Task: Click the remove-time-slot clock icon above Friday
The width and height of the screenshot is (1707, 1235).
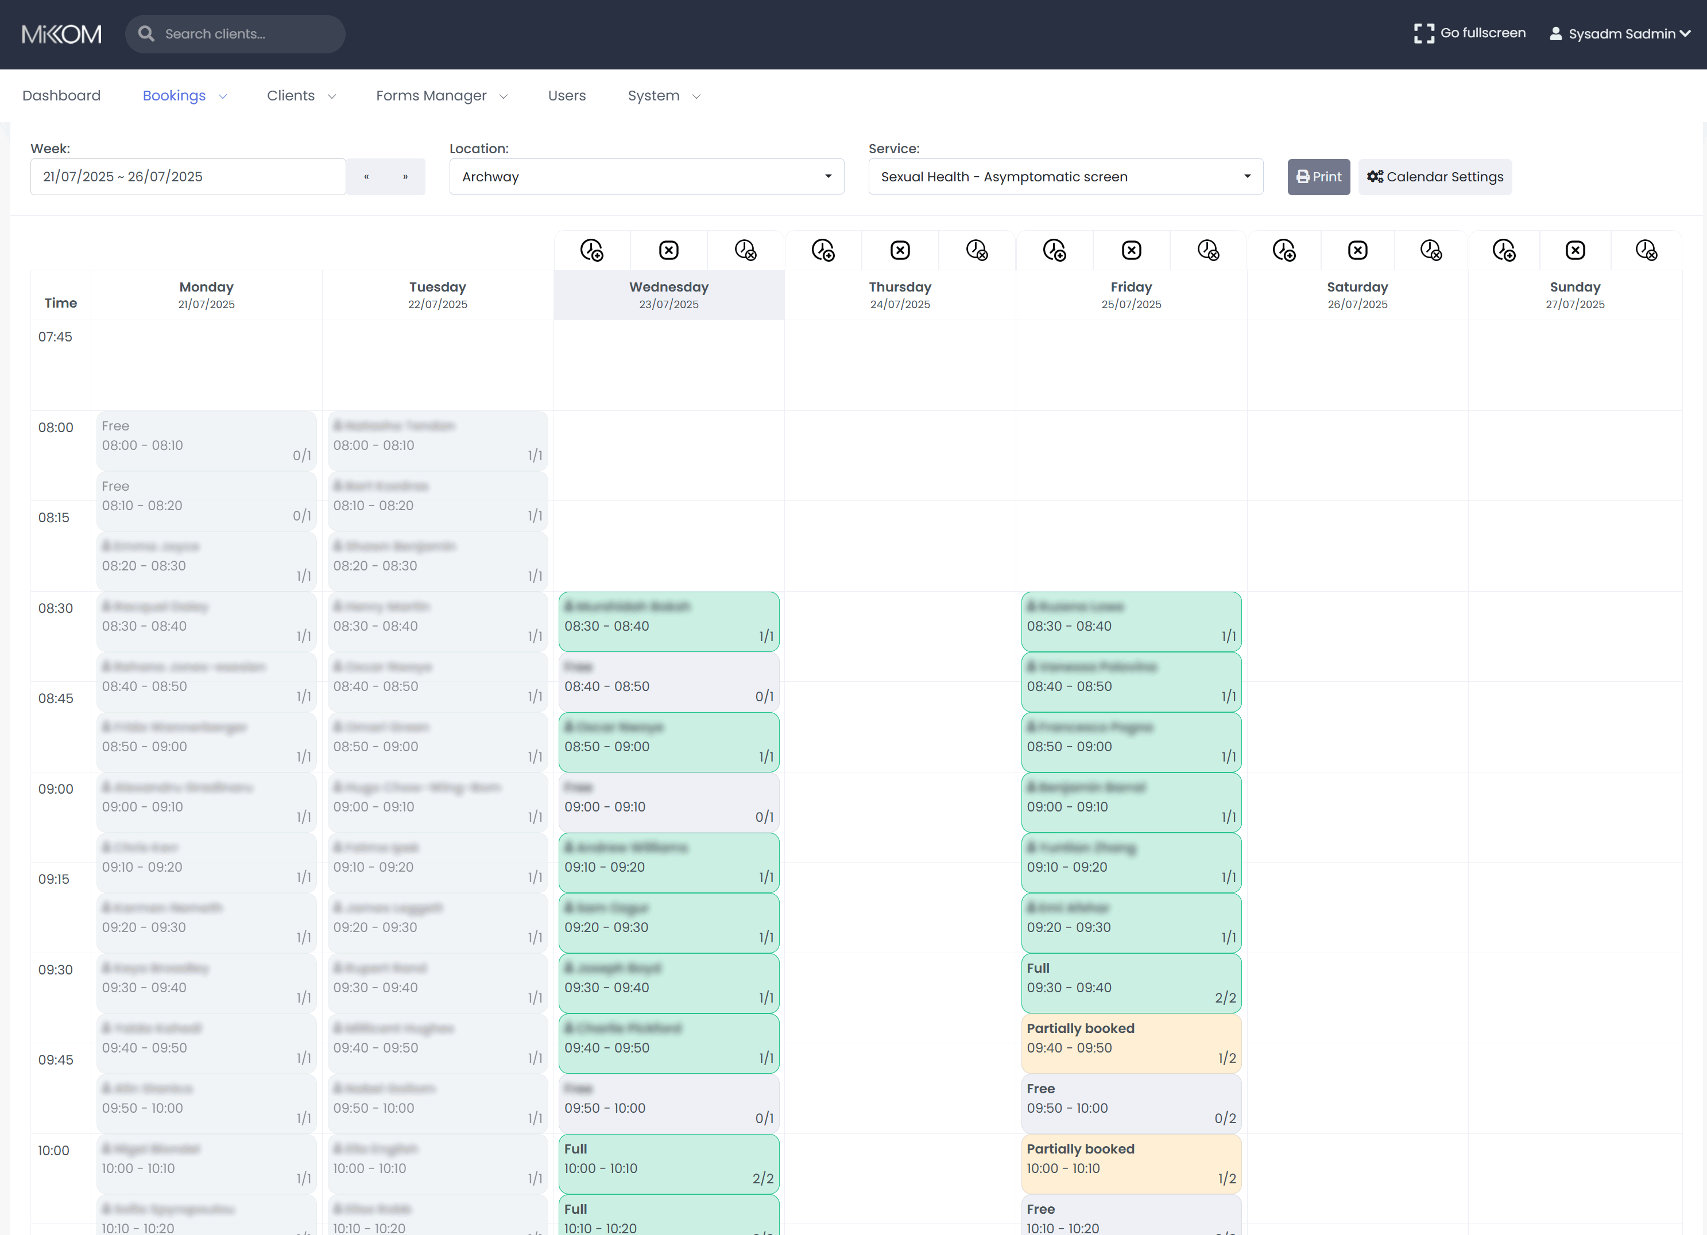Action: (x=1208, y=250)
